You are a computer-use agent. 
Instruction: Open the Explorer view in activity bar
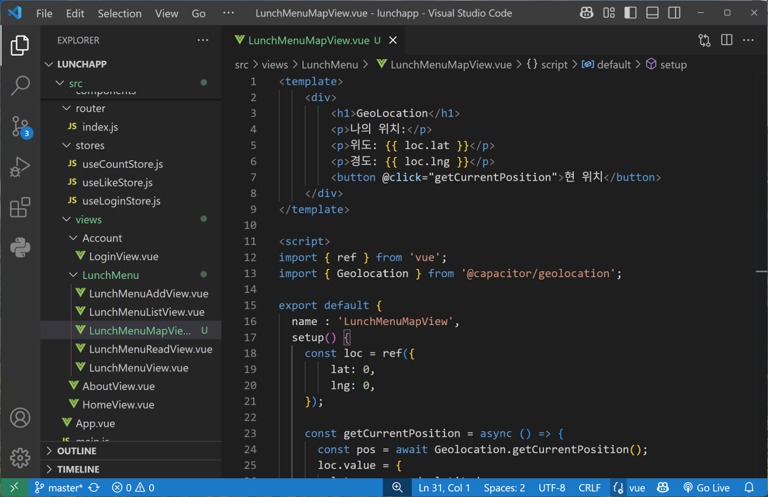click(x=20, y=46)
